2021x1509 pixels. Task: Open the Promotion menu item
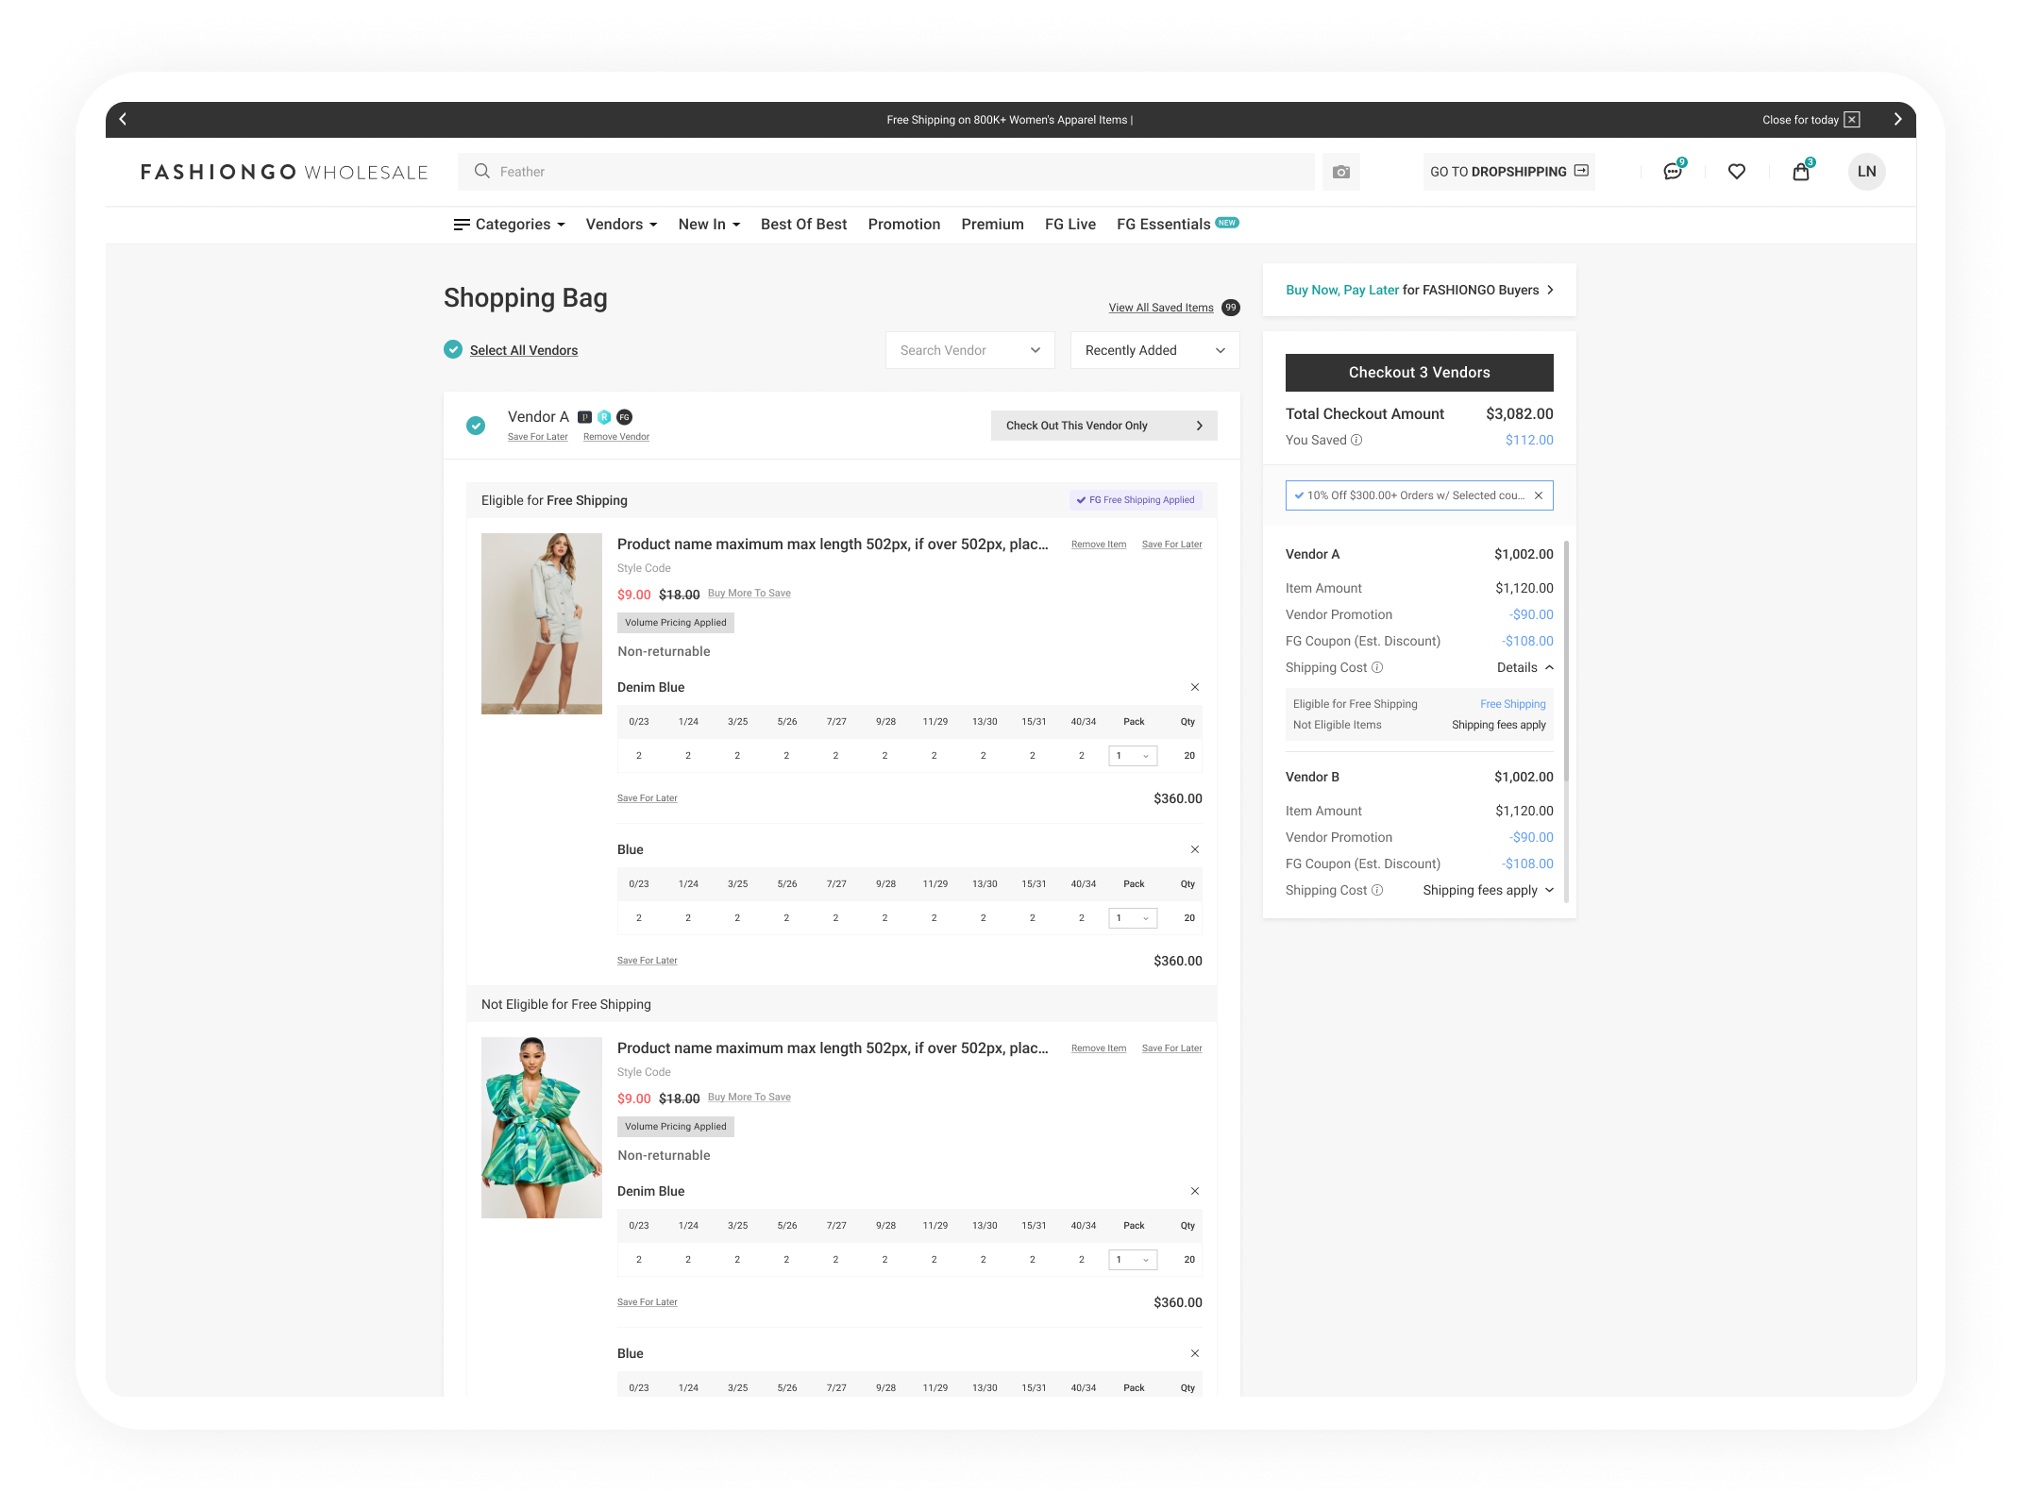click(x=903, y=225)
